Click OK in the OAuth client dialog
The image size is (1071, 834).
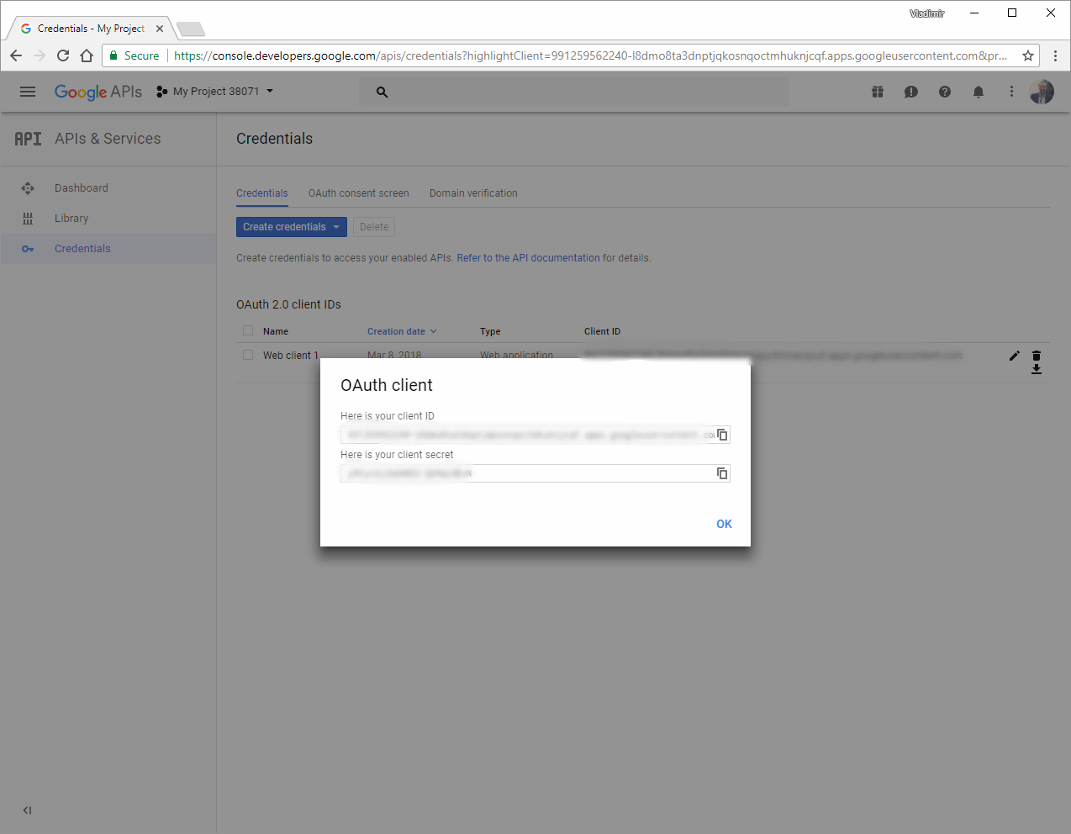tap(724, 524)
